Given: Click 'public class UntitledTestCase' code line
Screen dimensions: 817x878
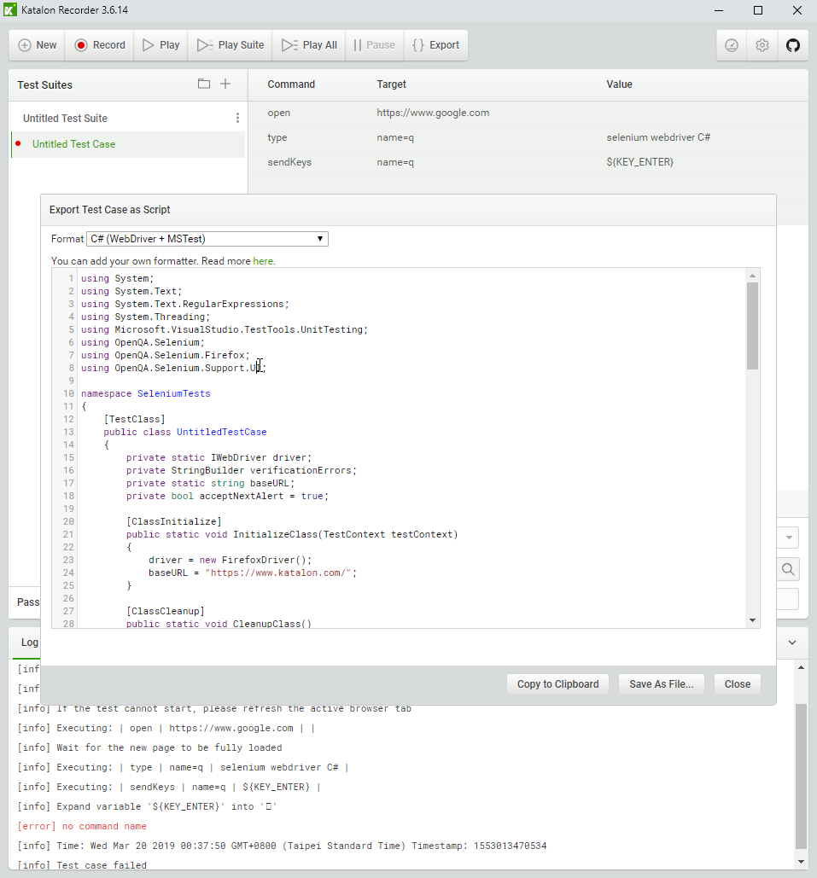Looking at the screenshot, I should point(185,433).
